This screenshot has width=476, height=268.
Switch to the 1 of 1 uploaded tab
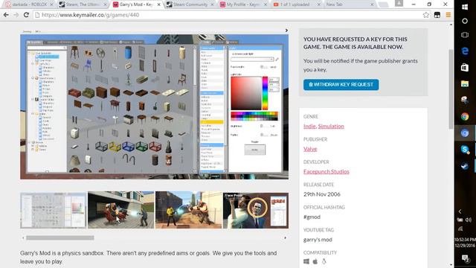coord(296,4)
